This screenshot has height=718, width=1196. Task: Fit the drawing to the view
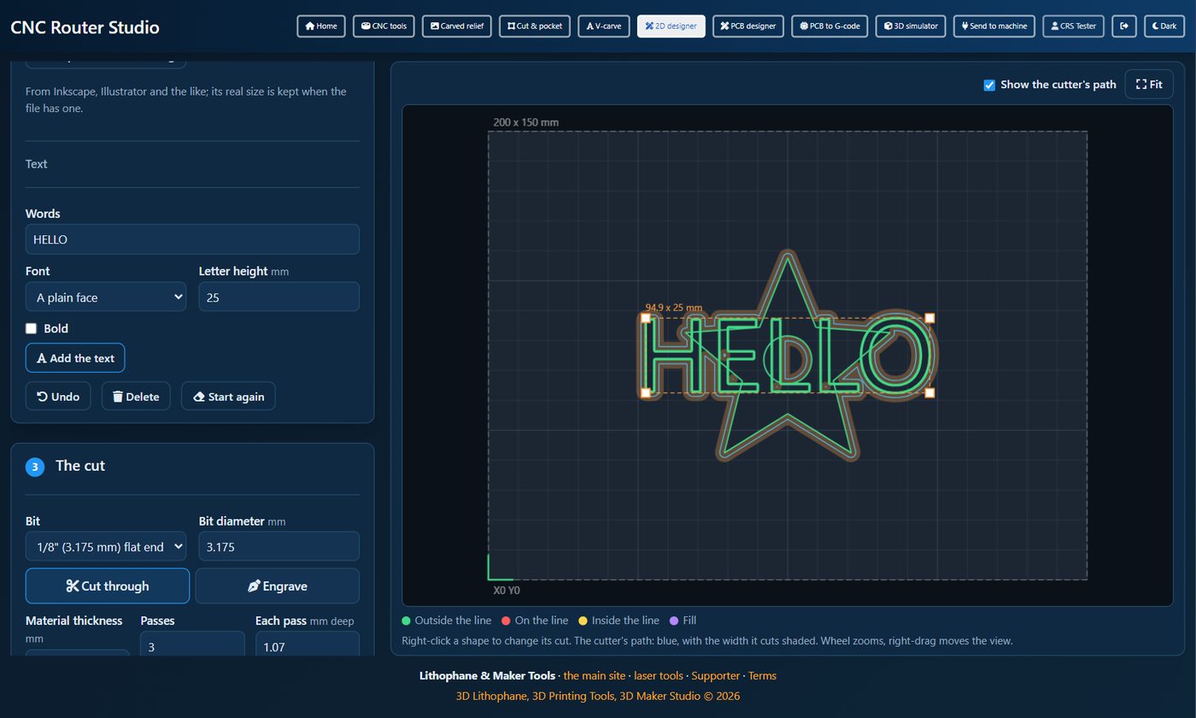pos(1149,85)
